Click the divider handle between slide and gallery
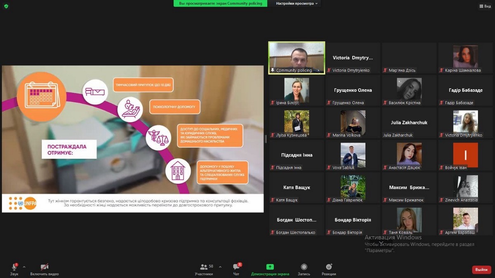This screenshot has width=495, height=278. tap(266, 139)
